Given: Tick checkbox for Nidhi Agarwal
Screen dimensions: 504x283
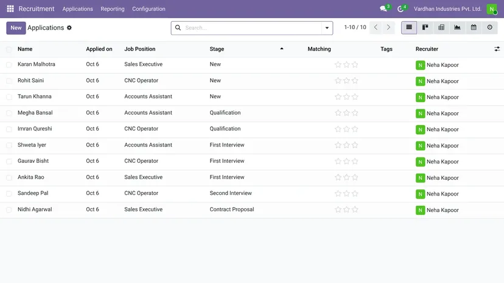Looking at the screenshot, I should point(9,210).
